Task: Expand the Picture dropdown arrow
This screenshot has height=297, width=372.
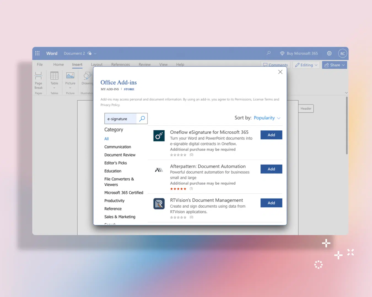Action: point(70,88)
